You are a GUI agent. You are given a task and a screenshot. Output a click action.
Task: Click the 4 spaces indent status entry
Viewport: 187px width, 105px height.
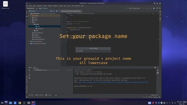(155, 97)
